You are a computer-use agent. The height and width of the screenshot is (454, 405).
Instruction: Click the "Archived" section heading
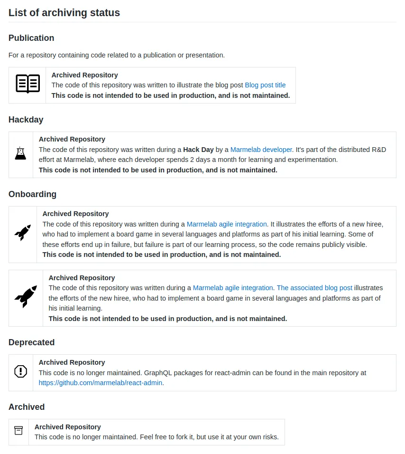pos(27,407)
